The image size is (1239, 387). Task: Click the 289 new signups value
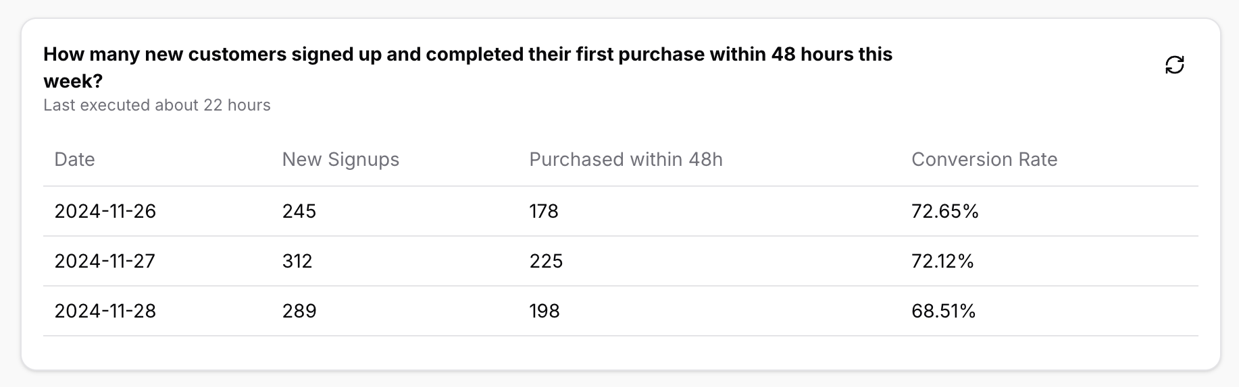pos(299,311)
